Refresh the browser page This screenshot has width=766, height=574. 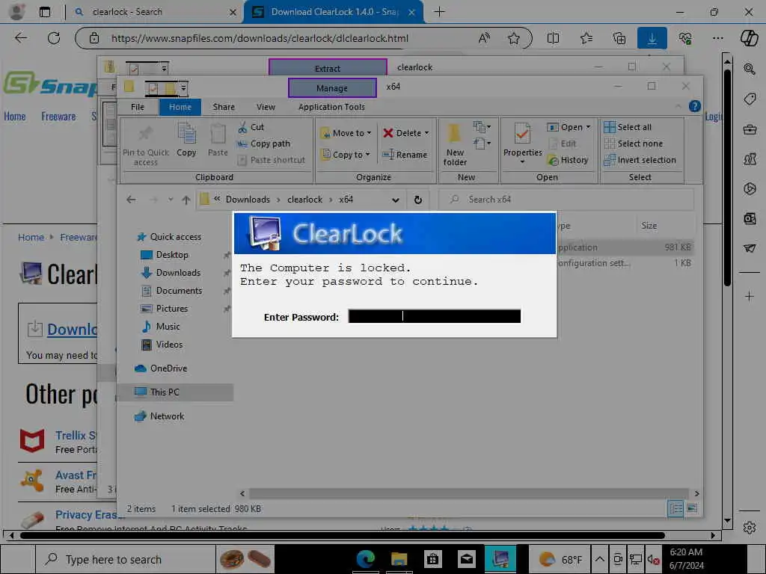tap(54, 38)
